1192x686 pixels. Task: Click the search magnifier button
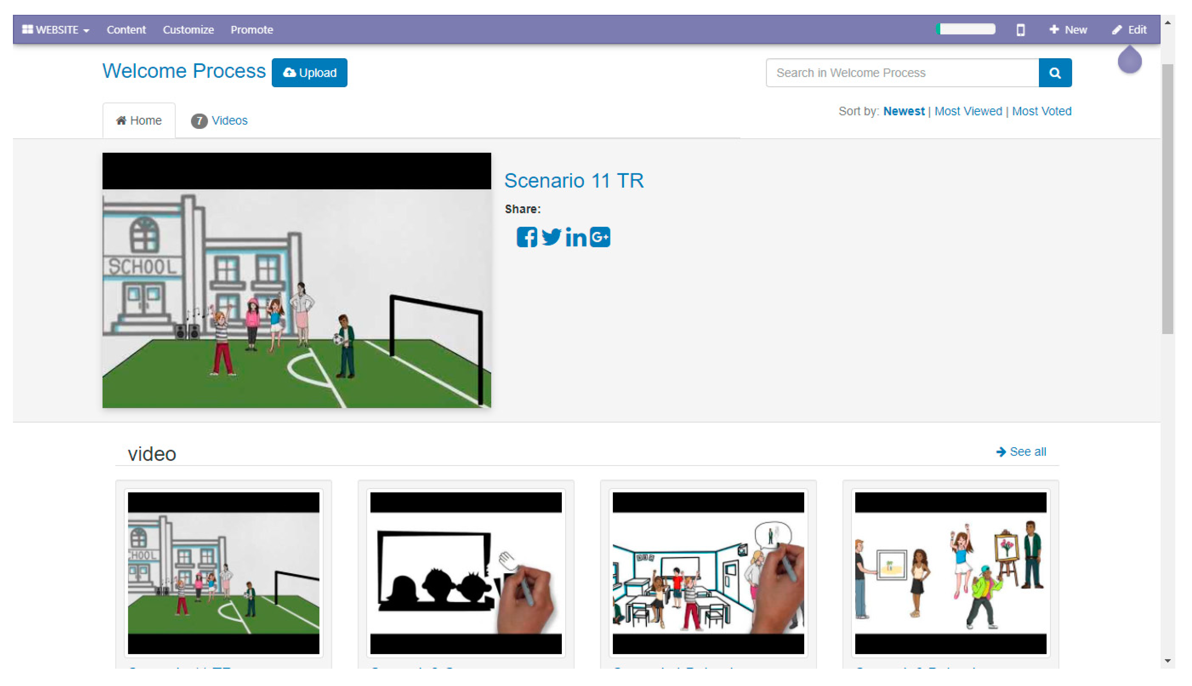point(1055,73)
